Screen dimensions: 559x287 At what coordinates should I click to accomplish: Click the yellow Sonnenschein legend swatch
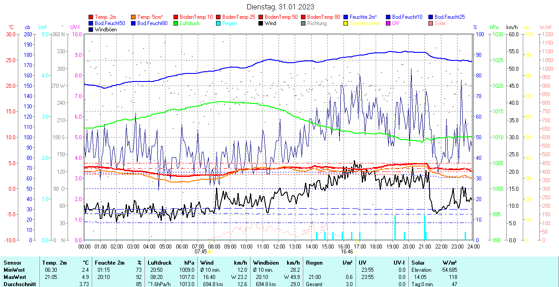pyautogui.click(x=346, y=23)
